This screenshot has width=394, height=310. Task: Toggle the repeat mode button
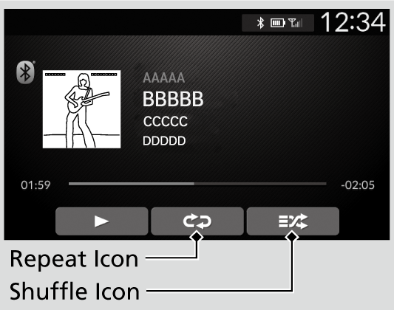(x=197, y=221)
